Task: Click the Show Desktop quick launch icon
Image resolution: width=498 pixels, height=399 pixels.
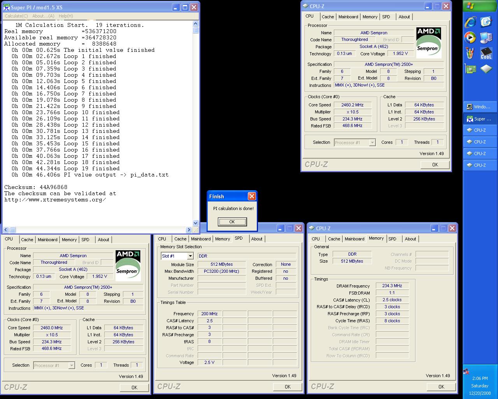Action: tap(486, 22)
